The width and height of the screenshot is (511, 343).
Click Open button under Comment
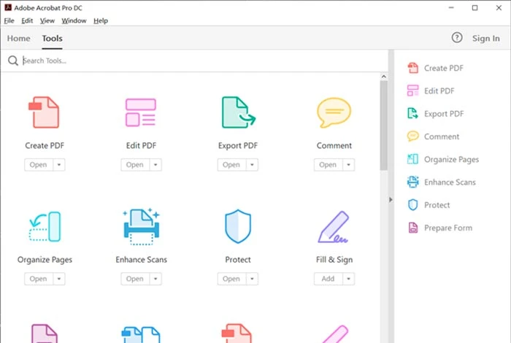328,165
